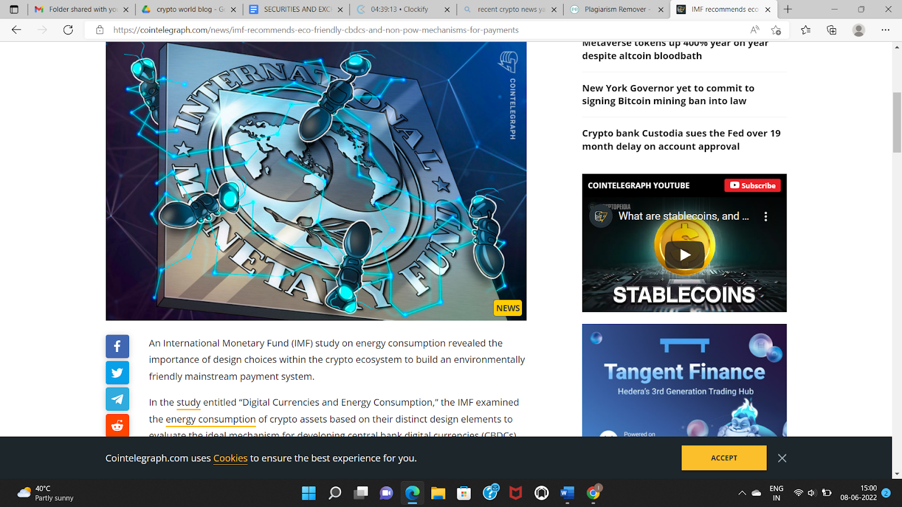Open Teams Chat from the taskbar
902x507 pixels.
tap(386, 493)
